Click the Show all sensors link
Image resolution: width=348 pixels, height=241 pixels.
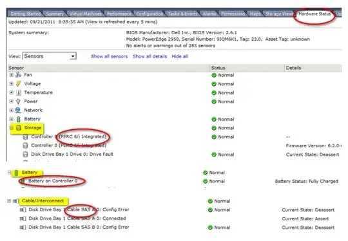pyautogui.click(x=109, y=56)
